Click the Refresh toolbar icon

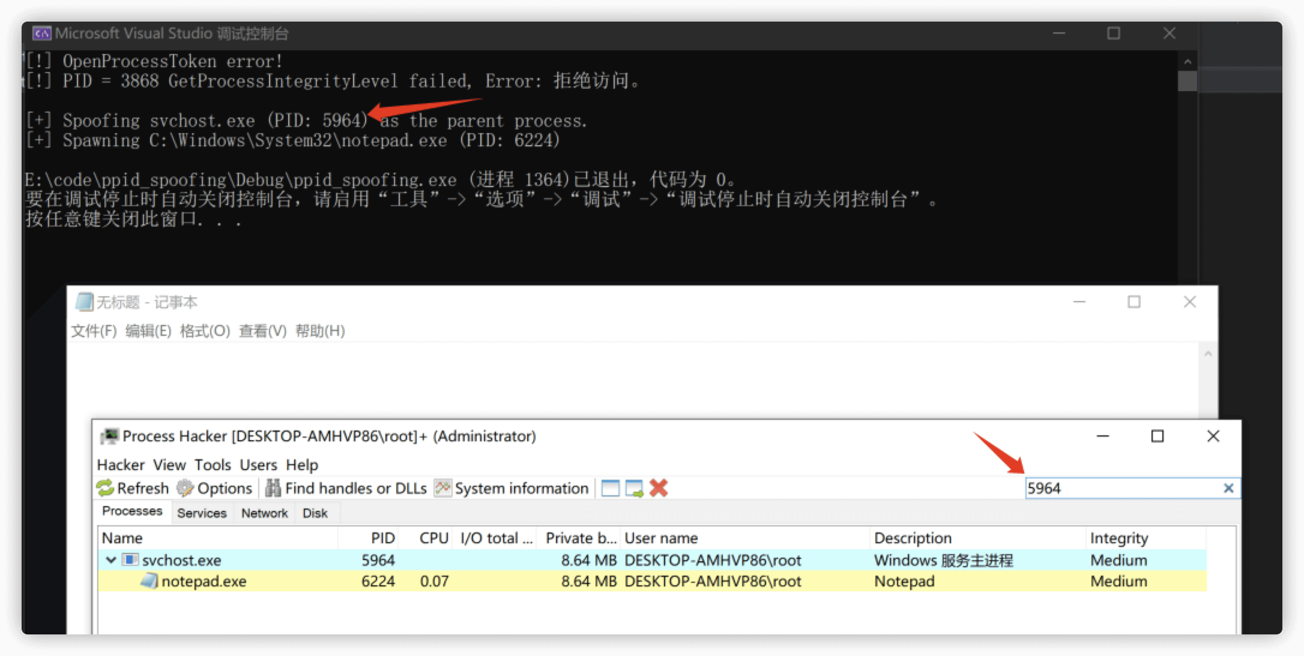pyautogui.click(x=106, y=488)
